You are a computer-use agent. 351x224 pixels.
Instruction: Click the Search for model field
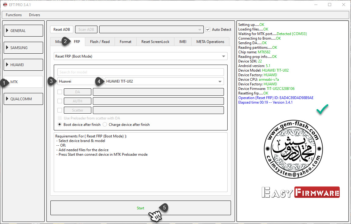141,72
